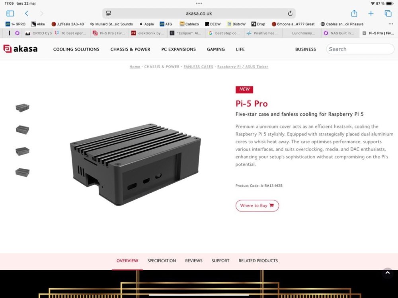Open the Safari sidebar panel

(x=10, y=14)
